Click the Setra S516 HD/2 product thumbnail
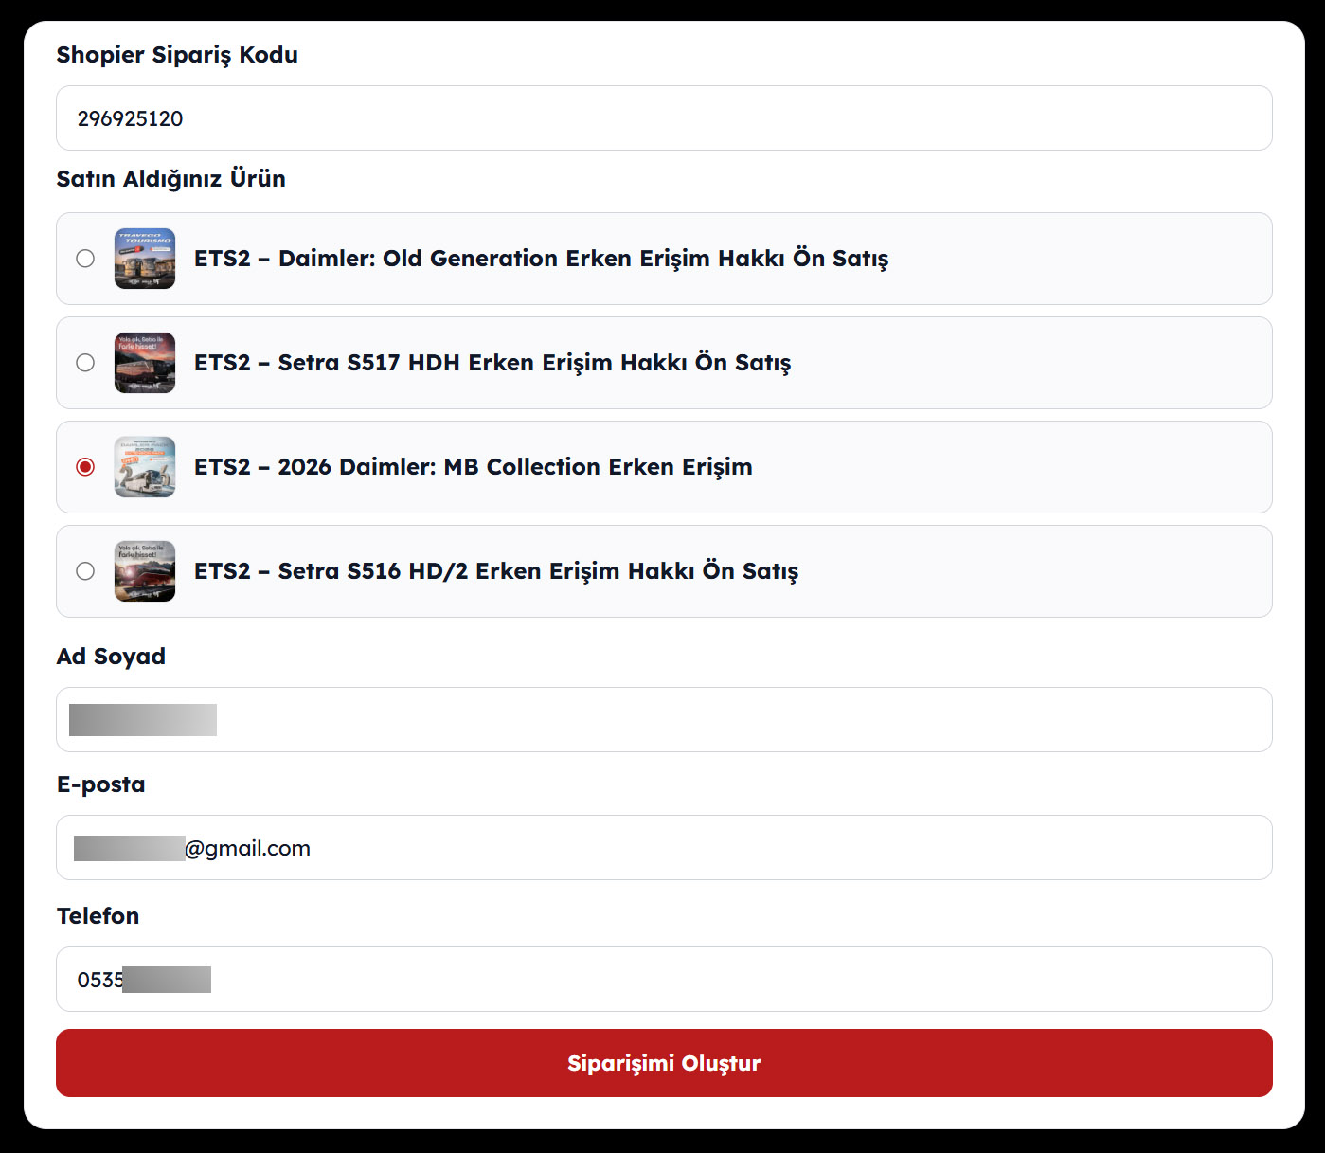Viewport: 1325px width, 1153px height. click(145, 571)
